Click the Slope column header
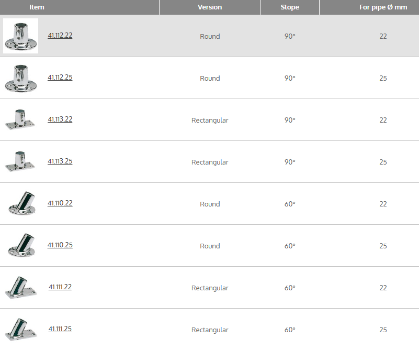This screenshot has height=349, width=419. pyautogui.click(x=290, y=7)
